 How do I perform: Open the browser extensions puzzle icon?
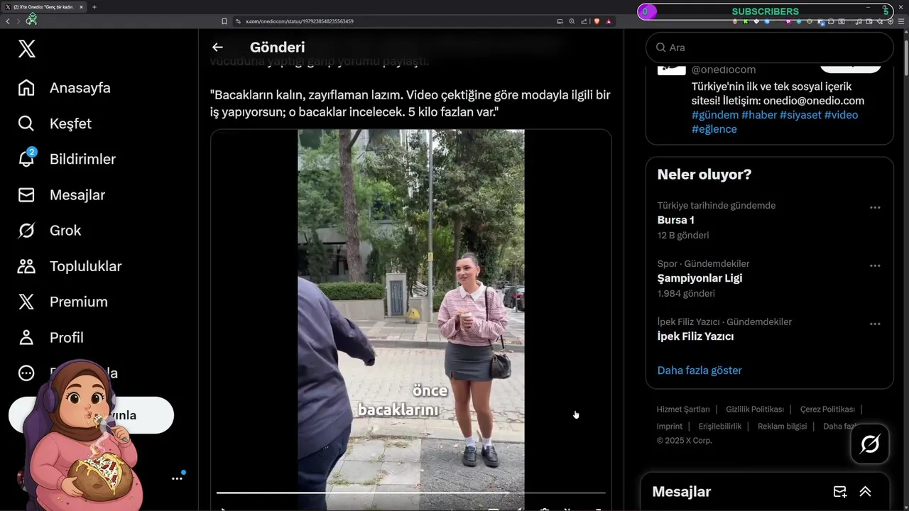[831, 21]
